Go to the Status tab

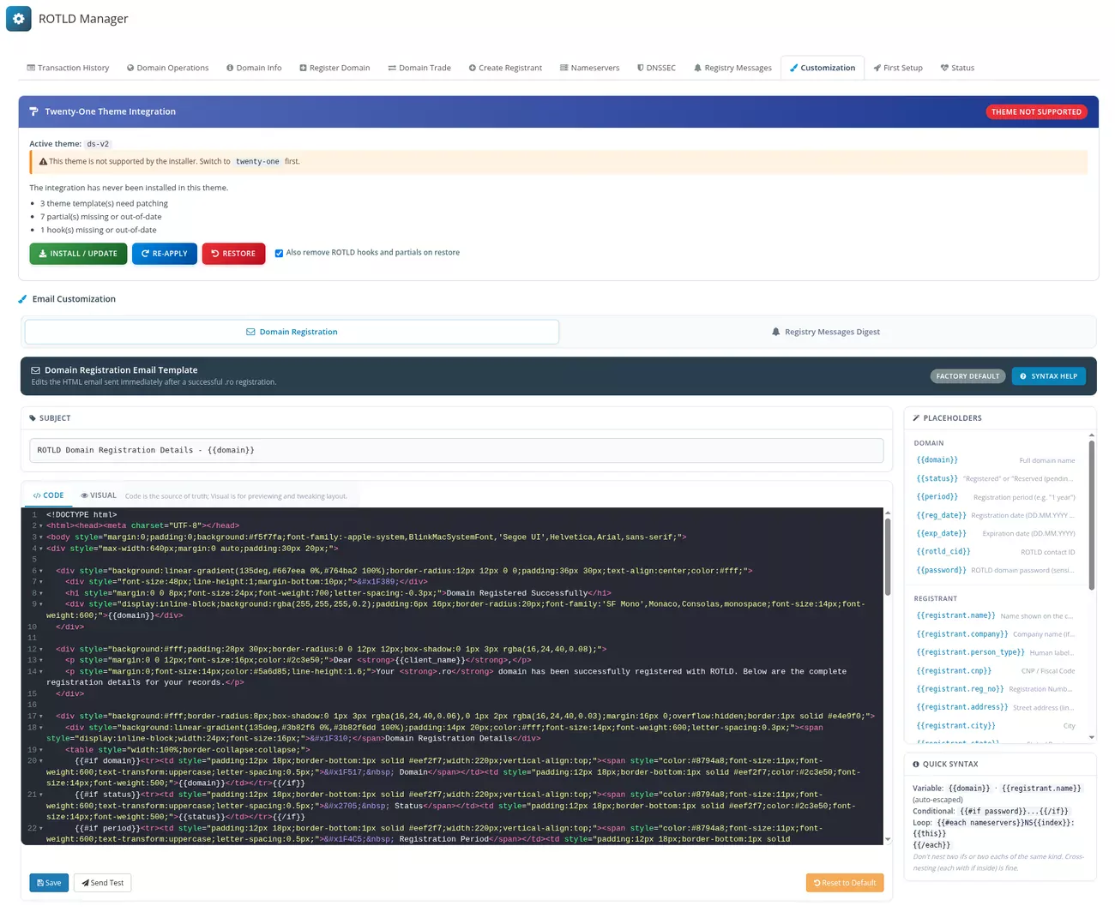click(957, 68)
